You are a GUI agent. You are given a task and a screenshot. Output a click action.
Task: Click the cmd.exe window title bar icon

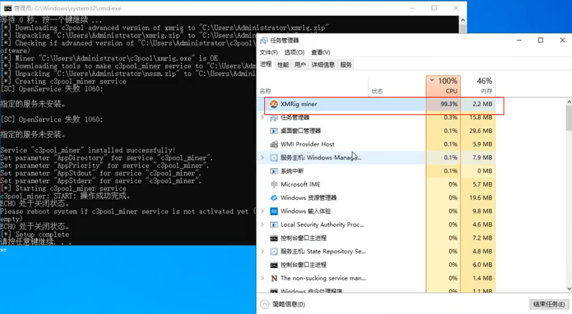coord(7,8)
